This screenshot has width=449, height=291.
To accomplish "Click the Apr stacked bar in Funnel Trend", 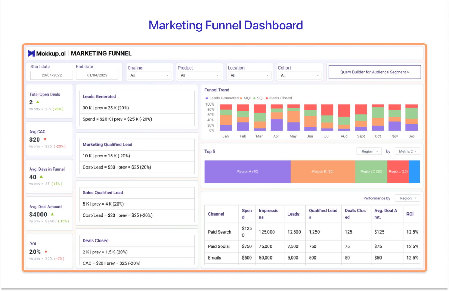I will [276, 118].
